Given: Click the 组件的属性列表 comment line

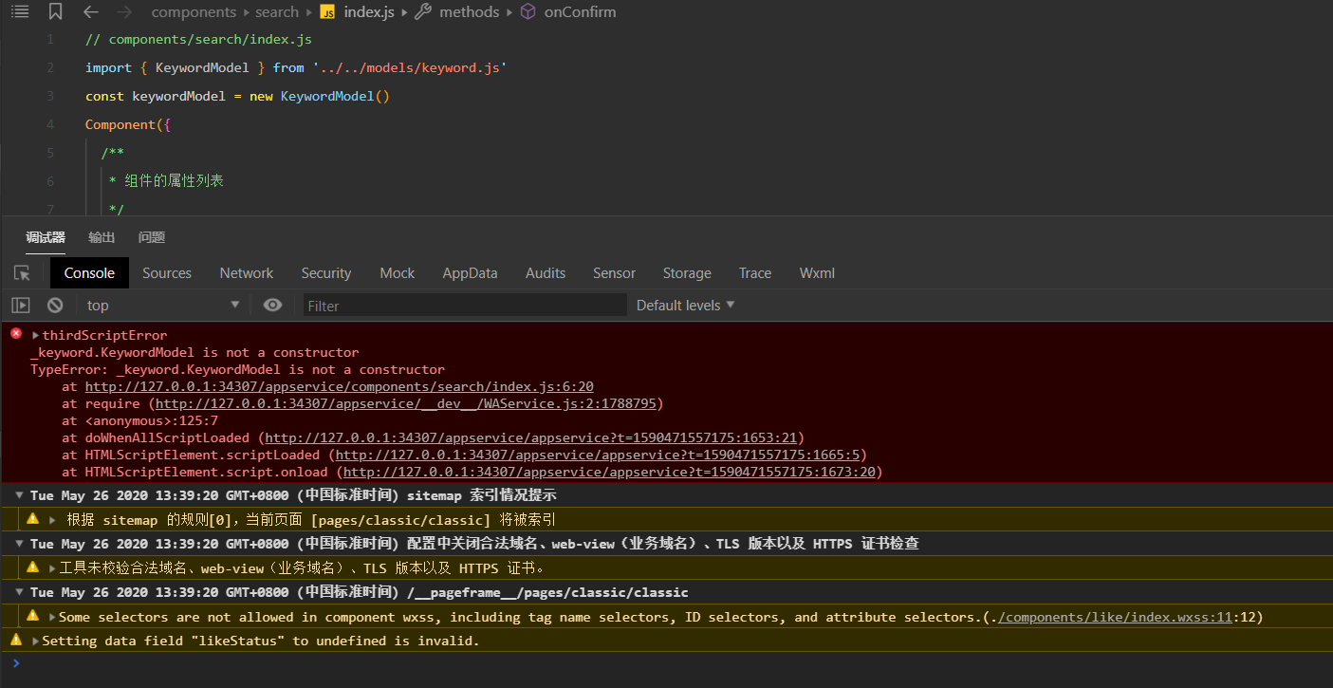Looking at the screenshot, I should 166,180.
